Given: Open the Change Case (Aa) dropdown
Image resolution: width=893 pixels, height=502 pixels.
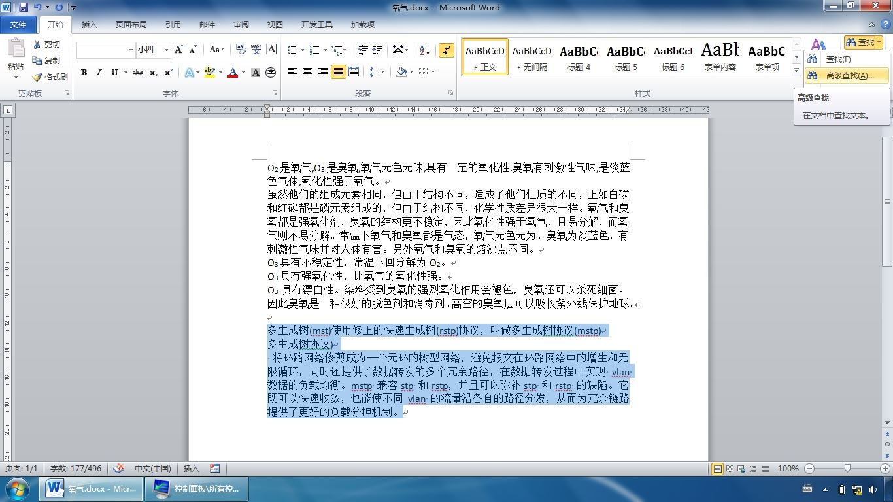Looking at the screenshot, I should (x=217, y=50).
